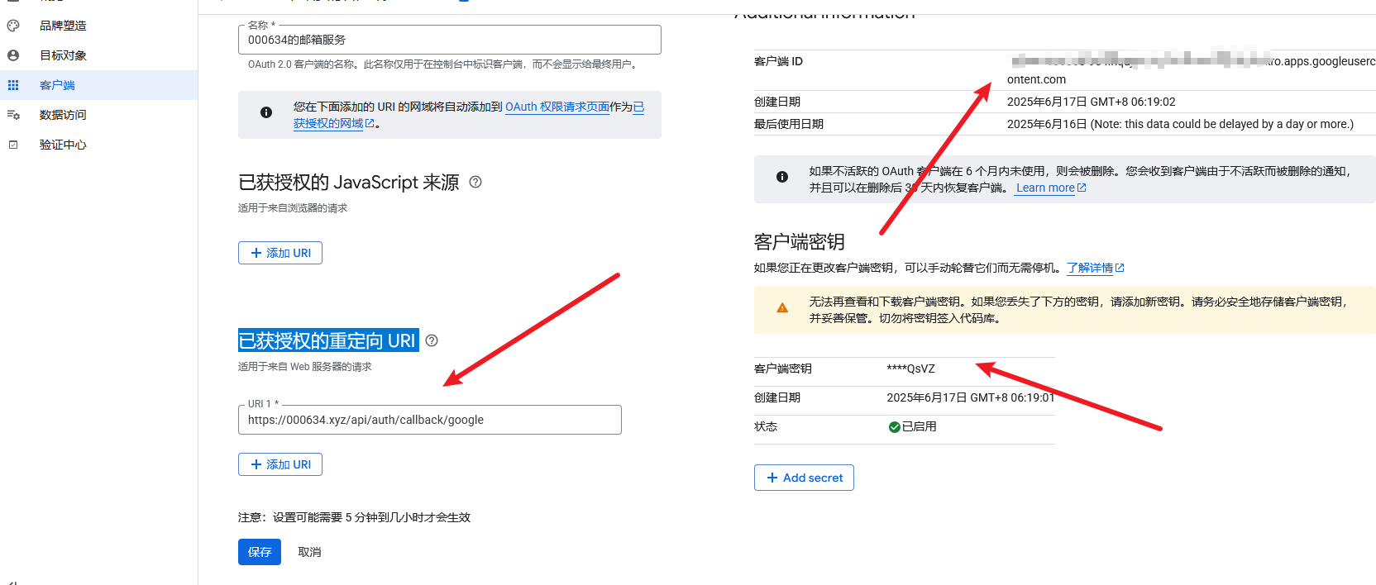Click the Add secret button

point(804,478)
